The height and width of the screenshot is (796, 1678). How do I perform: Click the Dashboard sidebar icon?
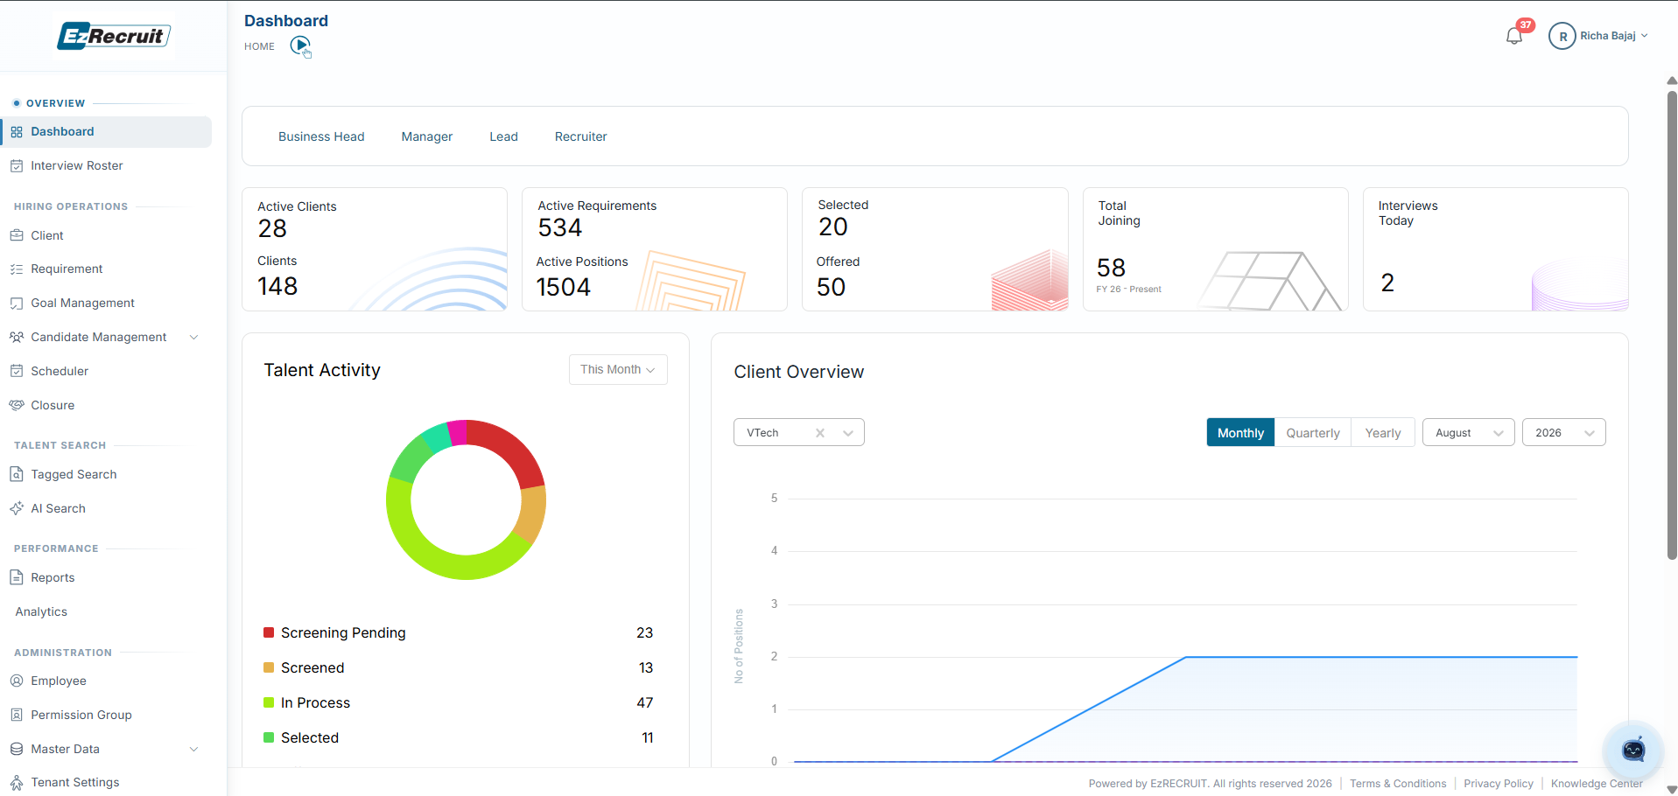click(17, 132)
